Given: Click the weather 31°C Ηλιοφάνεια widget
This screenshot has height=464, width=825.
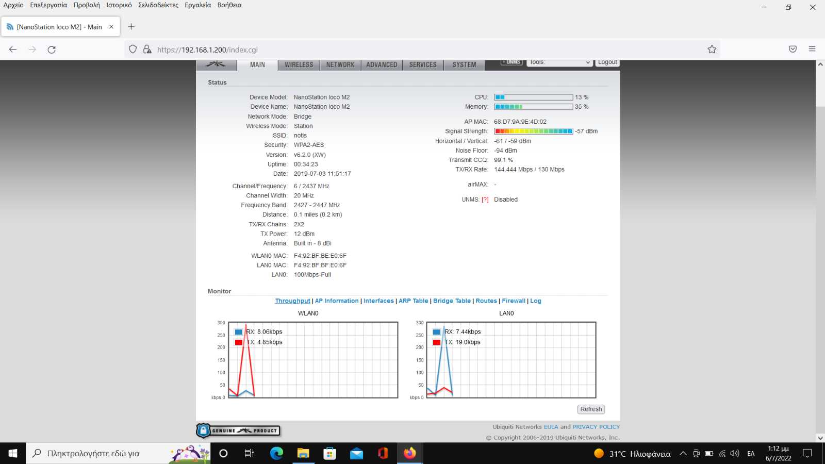Looking at the screenshot, I should [x=633, y=454].
